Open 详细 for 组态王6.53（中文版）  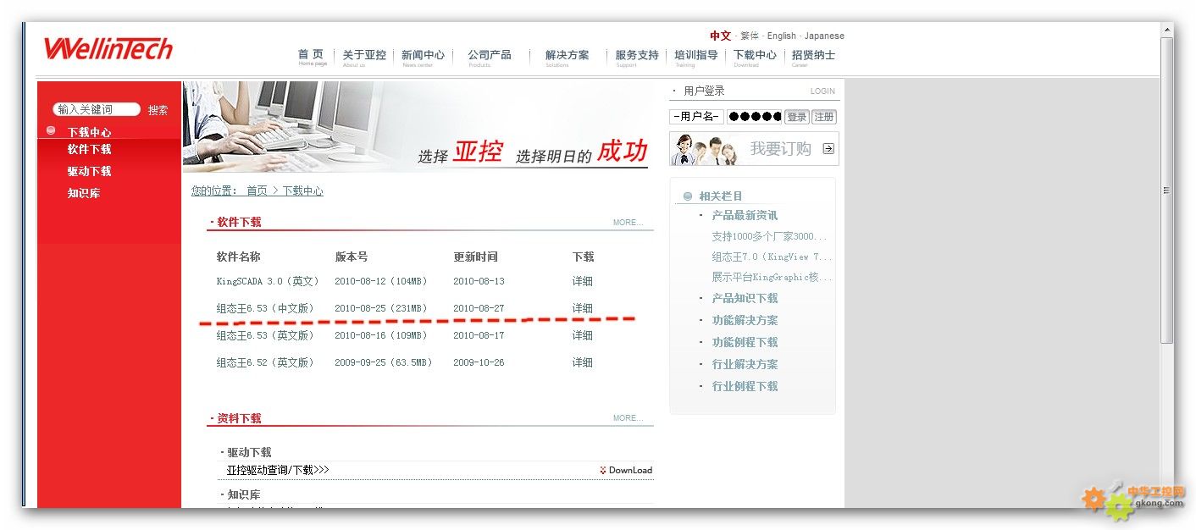pyautogui.click(x=582, y=308)
